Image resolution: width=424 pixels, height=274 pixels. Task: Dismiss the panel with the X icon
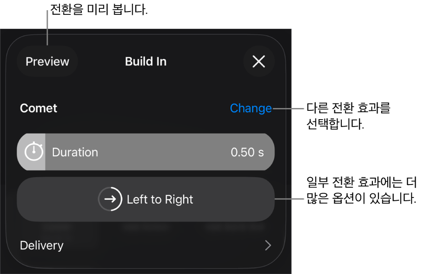pos(258,62)
